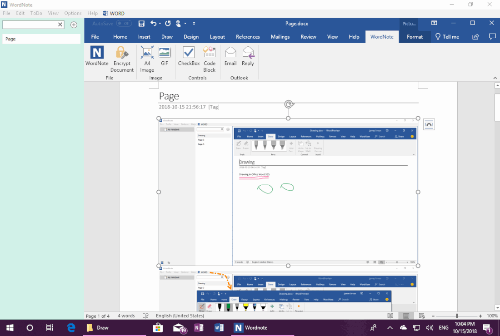The width and height of the screenshot is (500, 336).
Task: Click the Reply button in Outlook group
Action: click(x=248, y=56)
